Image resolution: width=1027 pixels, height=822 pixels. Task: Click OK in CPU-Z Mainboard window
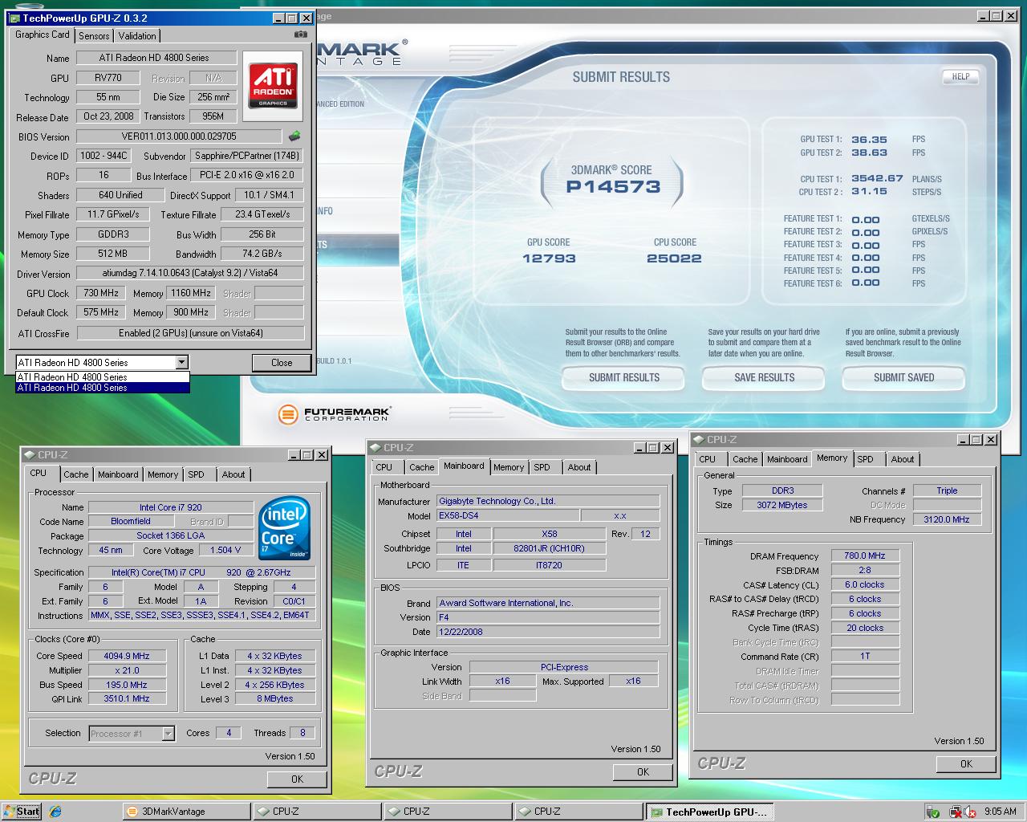tap(643, 771)
